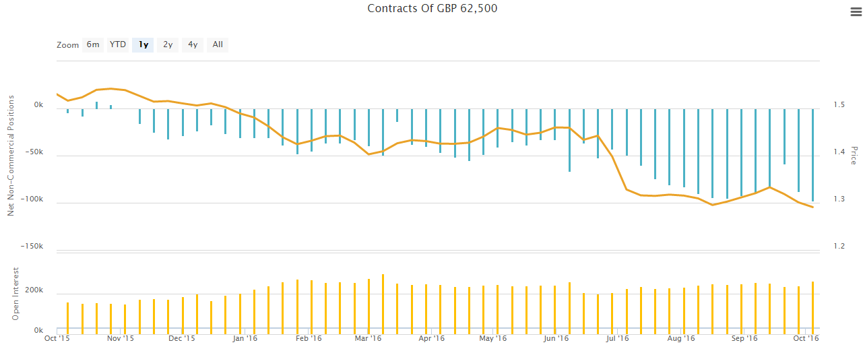
Task: Switch zoom to YTD
Action: (118, 45)
